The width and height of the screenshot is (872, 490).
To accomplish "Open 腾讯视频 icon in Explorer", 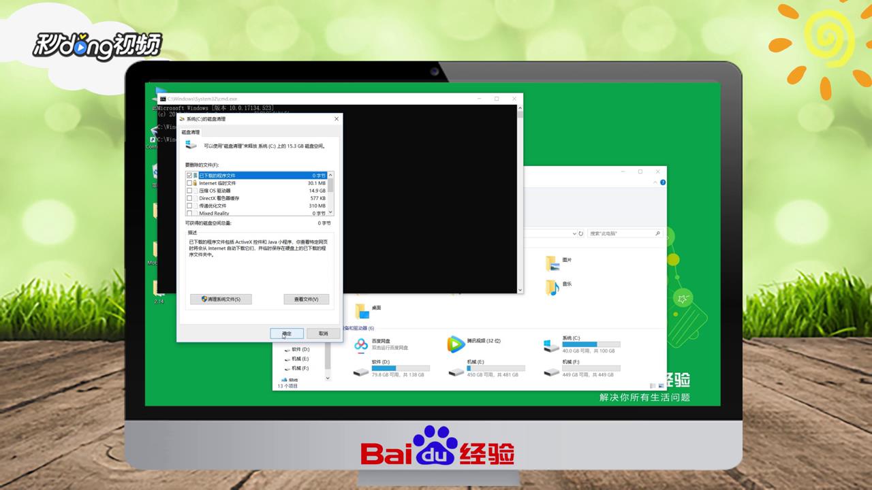I will tap(456, 344).
